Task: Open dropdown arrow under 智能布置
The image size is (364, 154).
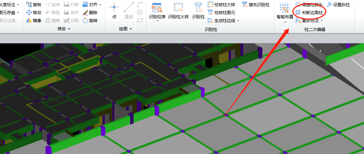Action: coord(285,22)
